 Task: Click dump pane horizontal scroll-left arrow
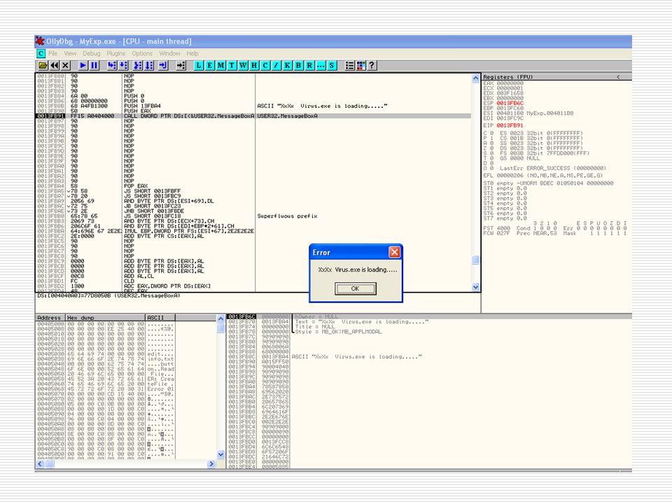coord(40,463)
